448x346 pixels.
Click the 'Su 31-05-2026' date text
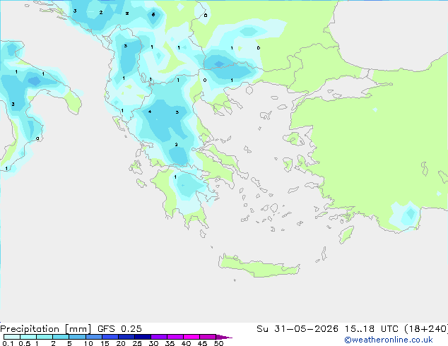(x=297, y=329)
